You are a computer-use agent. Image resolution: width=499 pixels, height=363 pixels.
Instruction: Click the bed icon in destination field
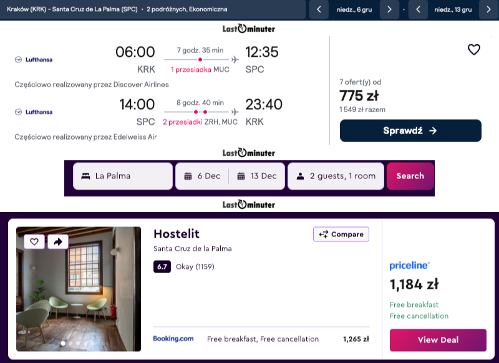pos(85,176)
